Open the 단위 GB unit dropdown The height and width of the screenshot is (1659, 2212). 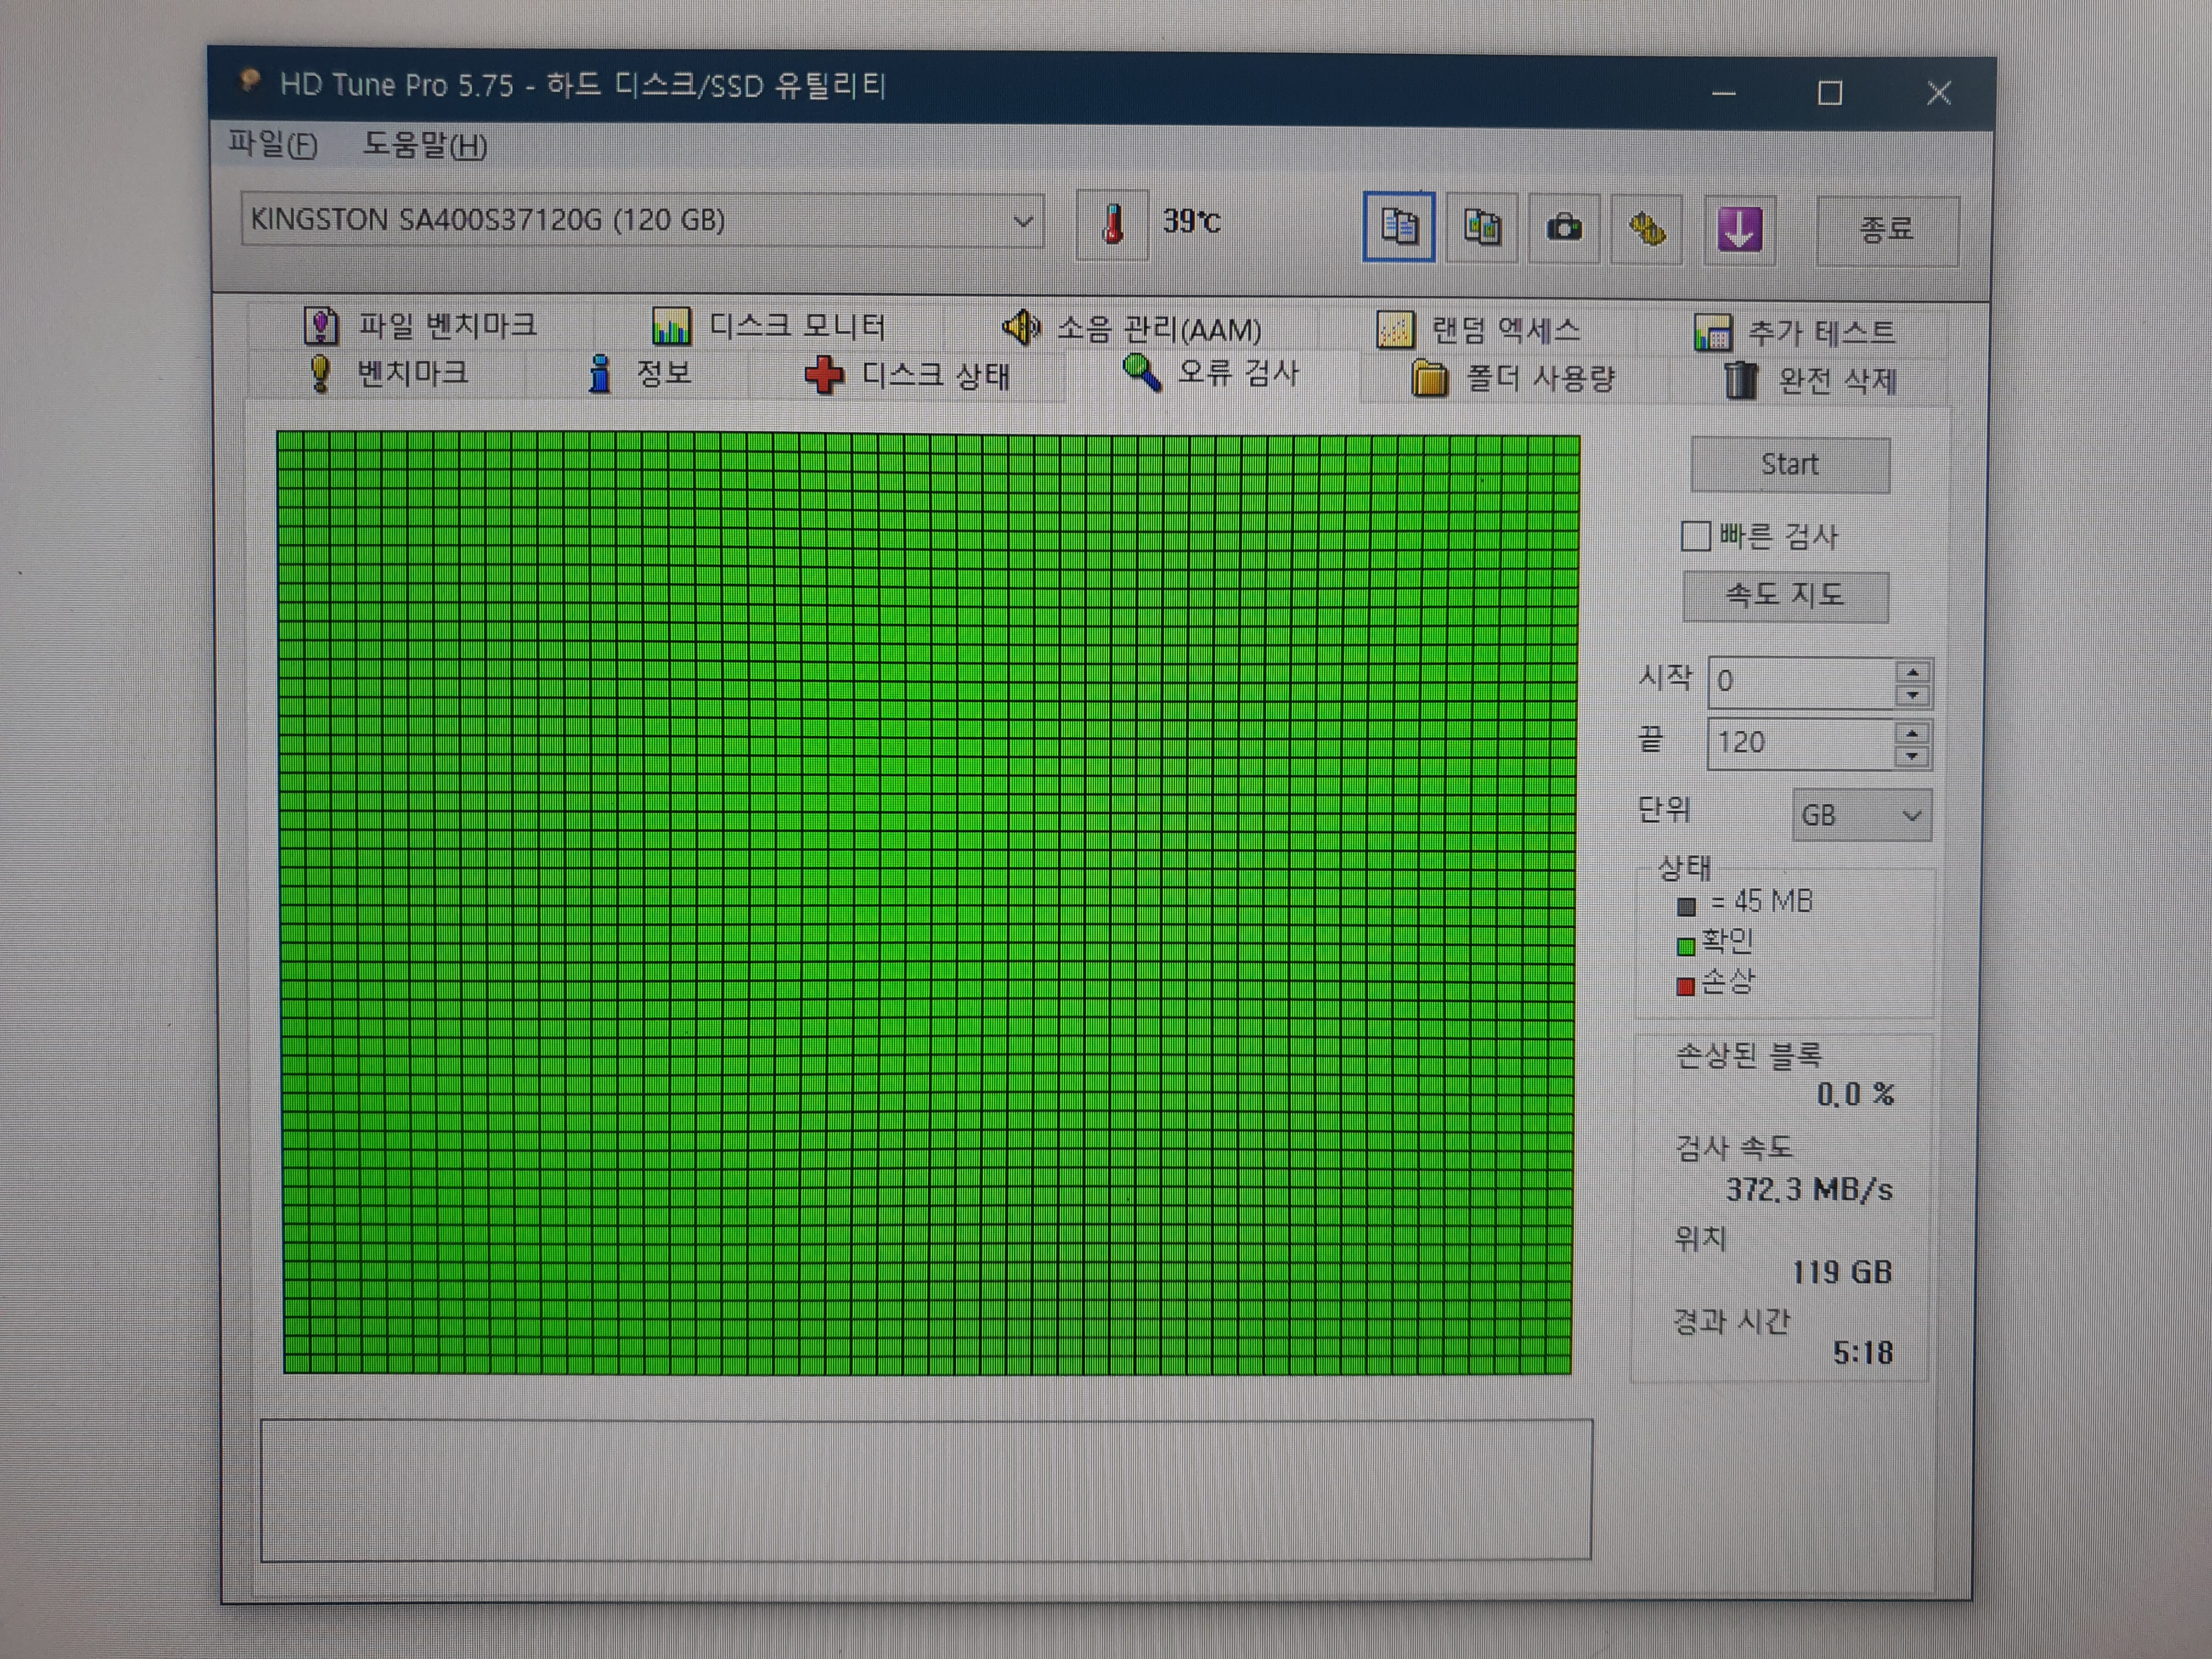pyautogui.click(x=1861, y=816)
